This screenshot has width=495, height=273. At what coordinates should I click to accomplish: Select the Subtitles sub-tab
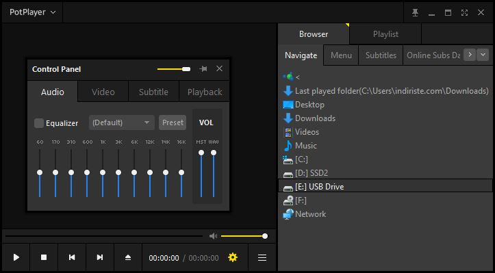(381, 55)
